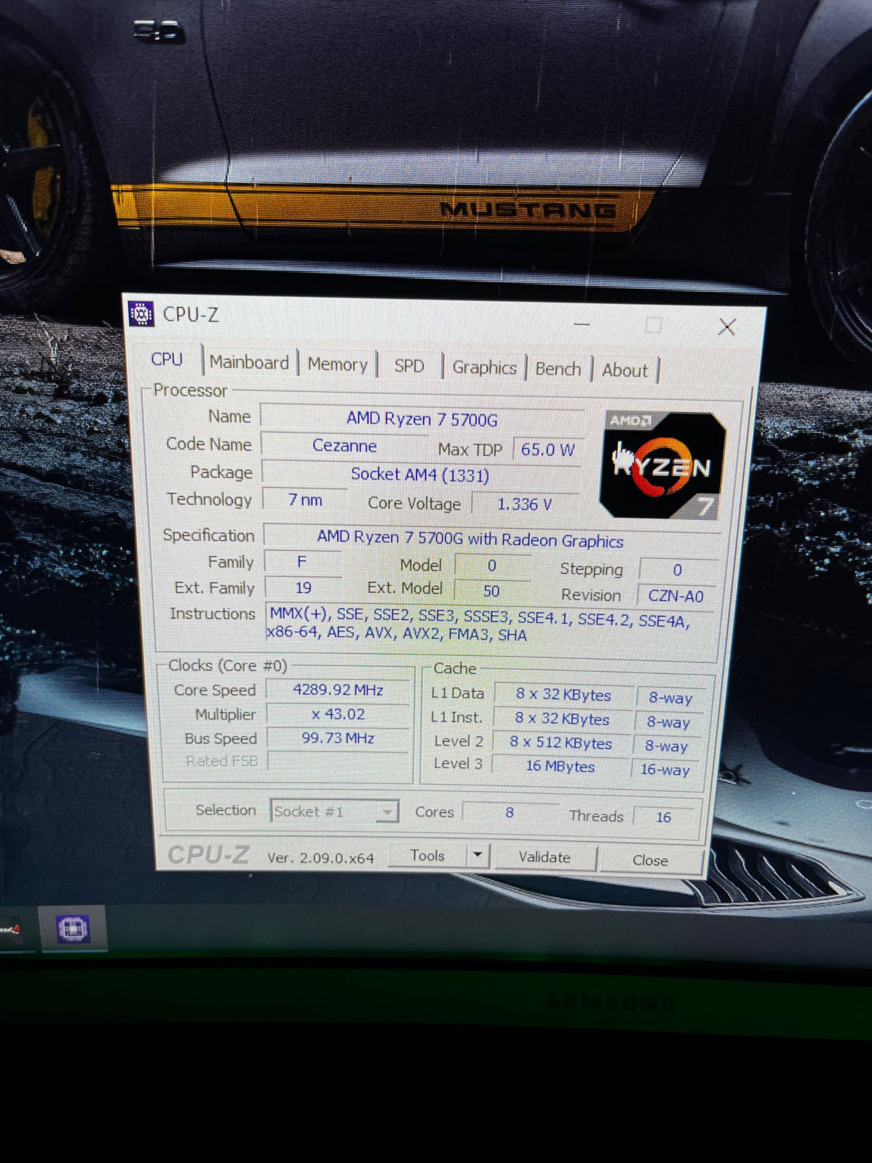Close the CPU-Z window with X

pos(727,327)
